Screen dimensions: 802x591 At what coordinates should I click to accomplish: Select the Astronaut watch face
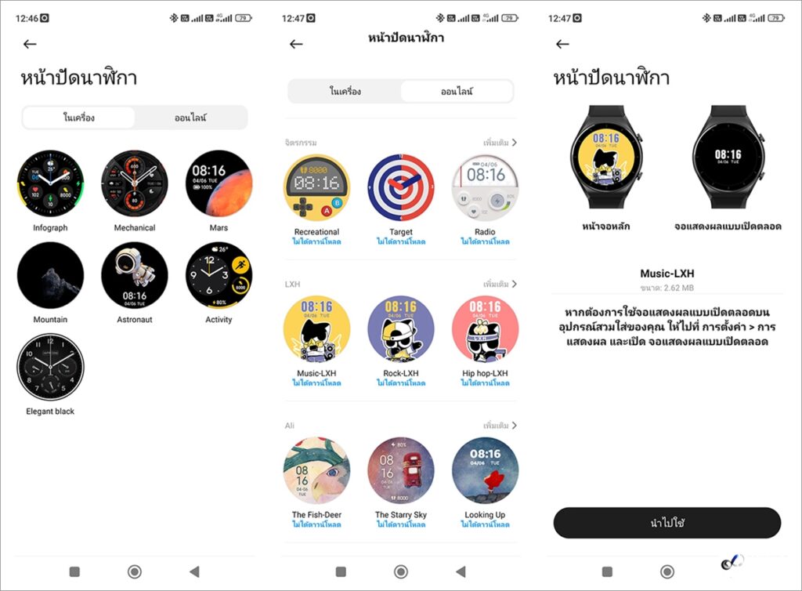pyautogui.click(x=135, y=275)
